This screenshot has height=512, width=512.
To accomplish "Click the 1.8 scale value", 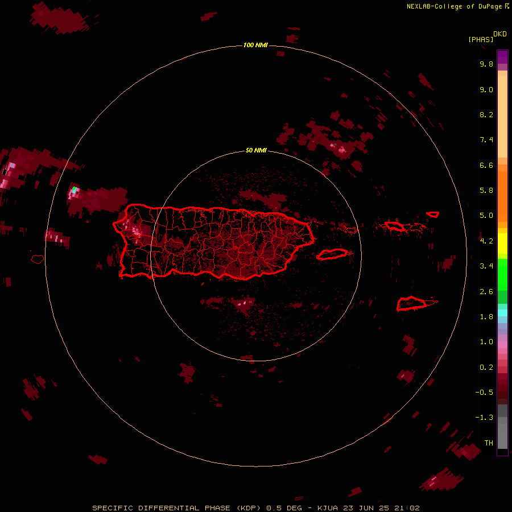I will [486, 317].
